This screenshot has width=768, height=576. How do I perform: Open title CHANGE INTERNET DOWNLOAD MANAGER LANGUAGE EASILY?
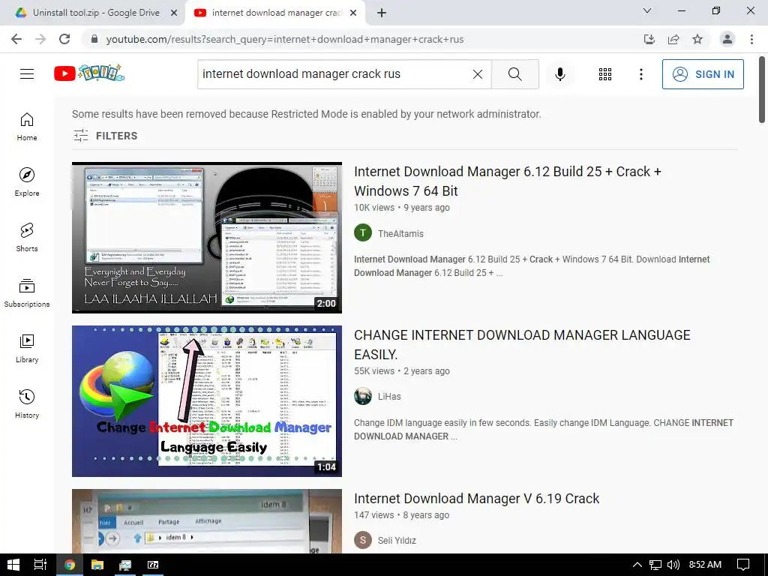coord(522,345)
